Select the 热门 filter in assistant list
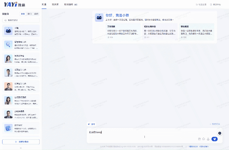The image size is (229, 150). pyautogui.click(x=30, y=14)
